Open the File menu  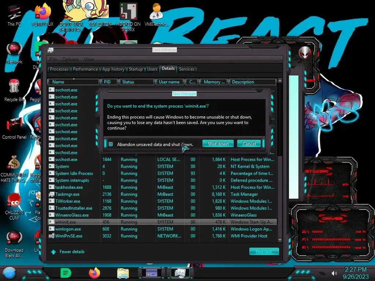pyautogui.click(x=53, y=59)
